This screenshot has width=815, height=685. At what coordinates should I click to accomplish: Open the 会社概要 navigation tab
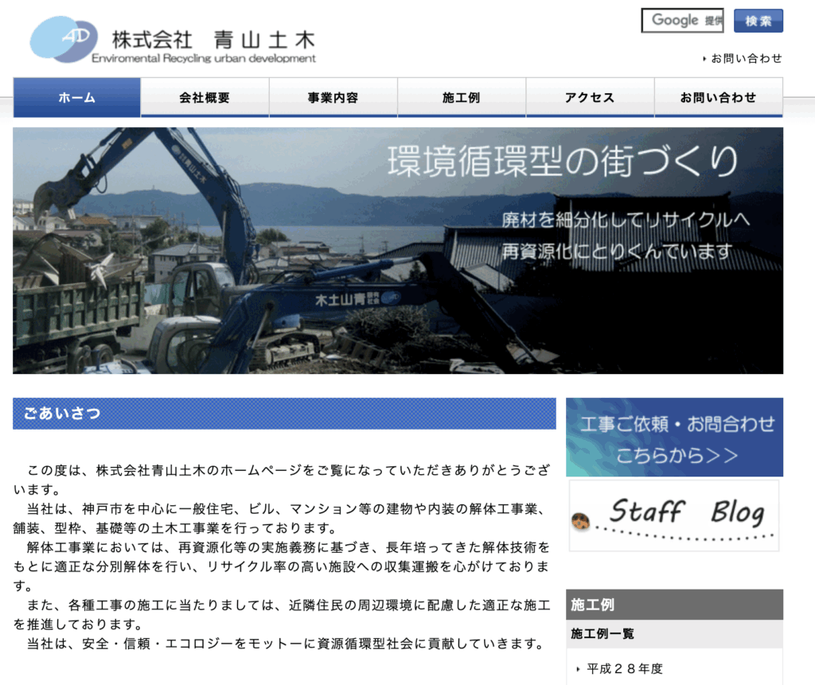point(205,97)
